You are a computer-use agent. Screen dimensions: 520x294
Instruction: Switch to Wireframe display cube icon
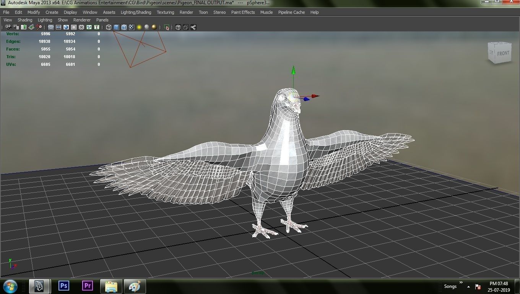pos(109,27)
